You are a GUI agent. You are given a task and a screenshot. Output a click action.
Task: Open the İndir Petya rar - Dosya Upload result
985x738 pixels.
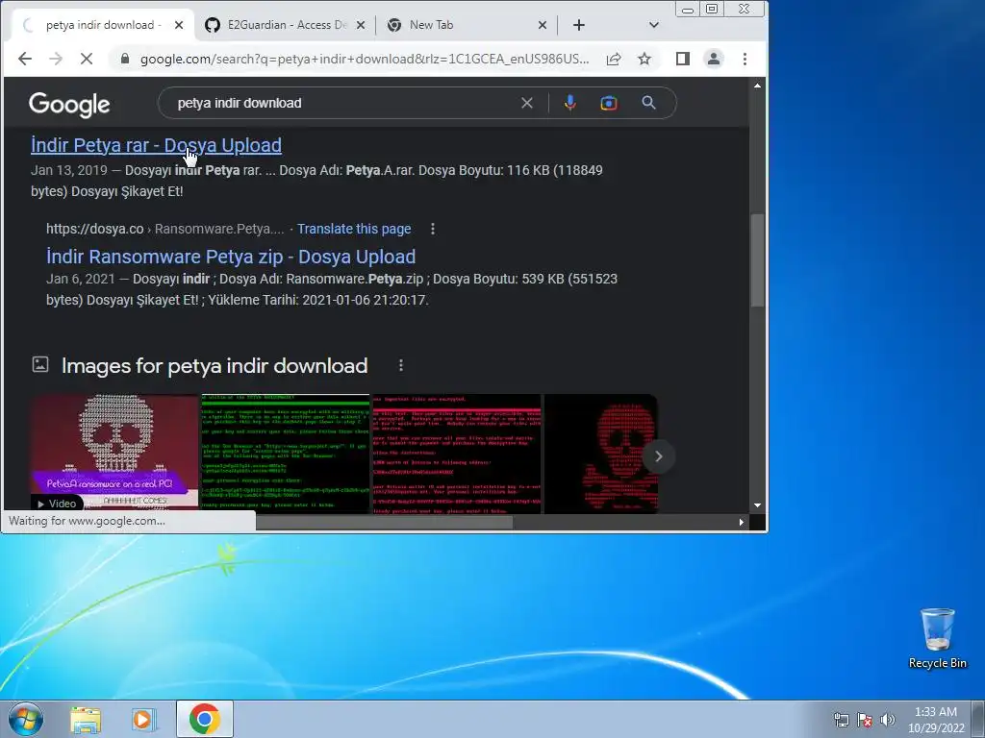tap(156, 145)
